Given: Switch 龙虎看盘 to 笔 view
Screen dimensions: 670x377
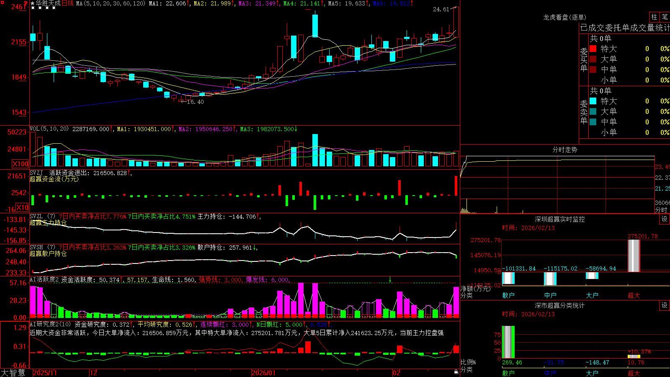Looking at the screenshot, I should [665, 17].
